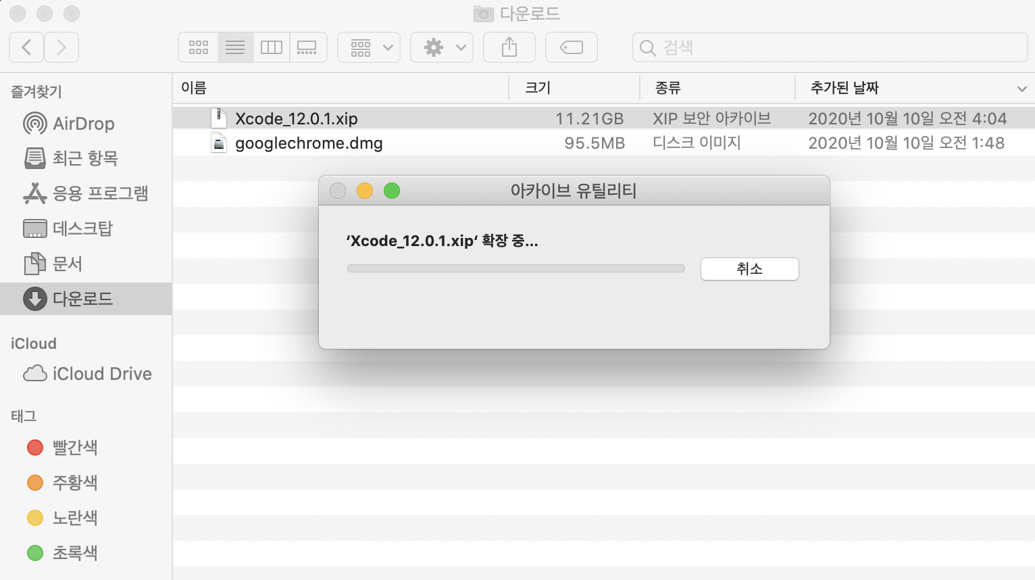Click the 태그 sidebar section header

pyautogui.click(x=24, y=416)
